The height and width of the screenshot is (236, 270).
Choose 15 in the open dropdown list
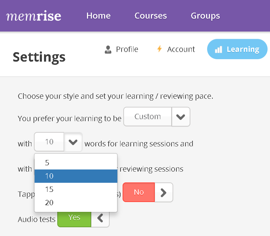click(76, 189)
